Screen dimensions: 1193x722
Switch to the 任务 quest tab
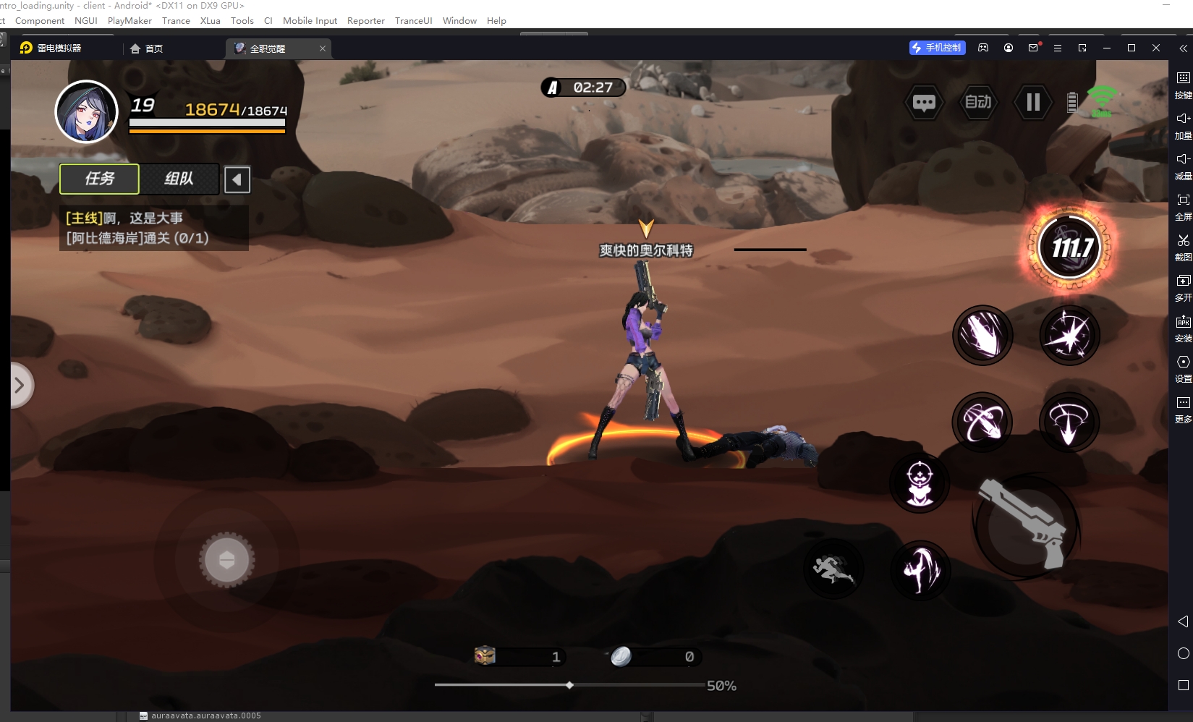(x=100, y=179)
